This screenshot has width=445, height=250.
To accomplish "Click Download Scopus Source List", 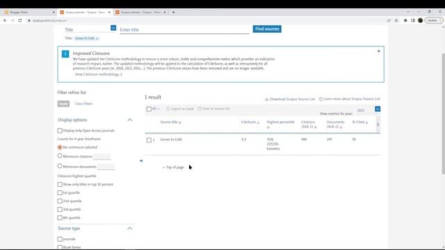I will pyautogui.click(x=290, y=99).
